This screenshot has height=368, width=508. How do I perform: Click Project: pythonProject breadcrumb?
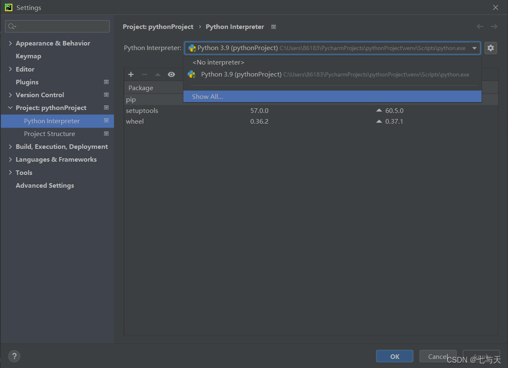[158, 26]
